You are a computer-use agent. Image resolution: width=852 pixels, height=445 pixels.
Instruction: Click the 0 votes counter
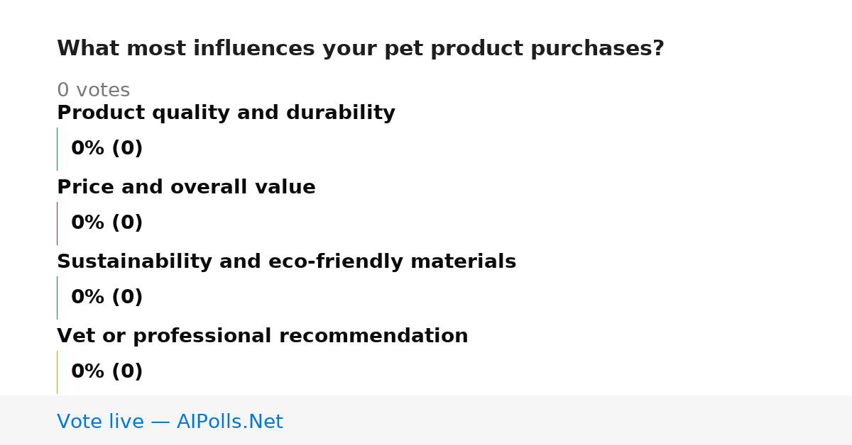[x=93, y=91]
